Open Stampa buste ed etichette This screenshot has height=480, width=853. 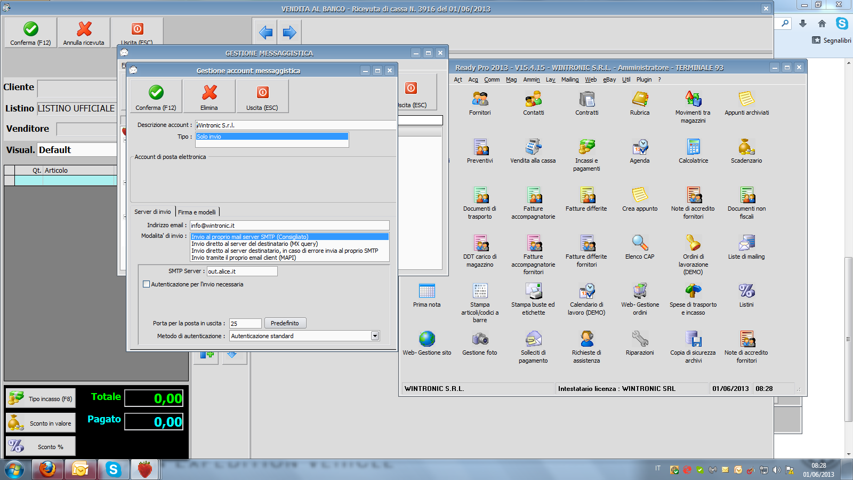(533, 299)
